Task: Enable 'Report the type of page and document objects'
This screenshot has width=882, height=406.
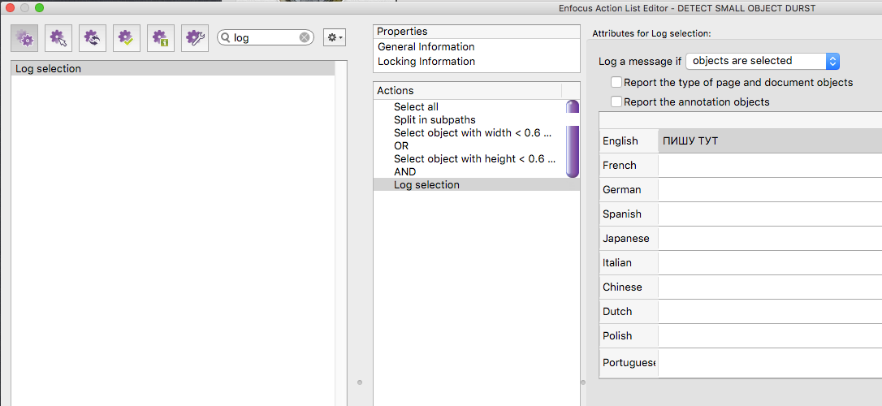Action: pyautogui.click(x=616, y=83)
